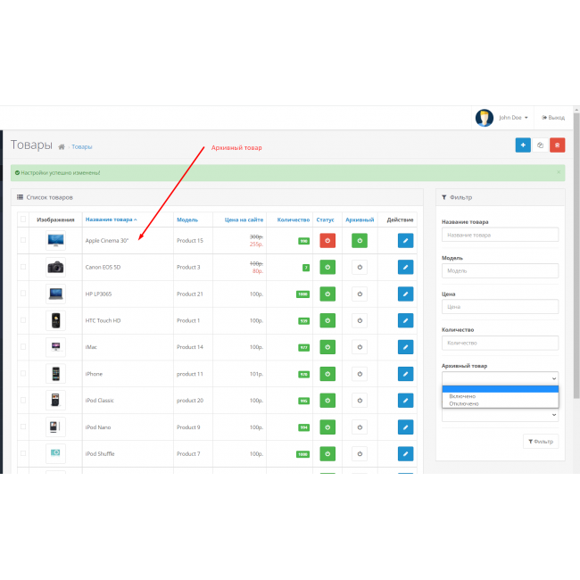580x580 pixels.
Task: Click the Архивный товар select box
Action: [x=500, y=378]
